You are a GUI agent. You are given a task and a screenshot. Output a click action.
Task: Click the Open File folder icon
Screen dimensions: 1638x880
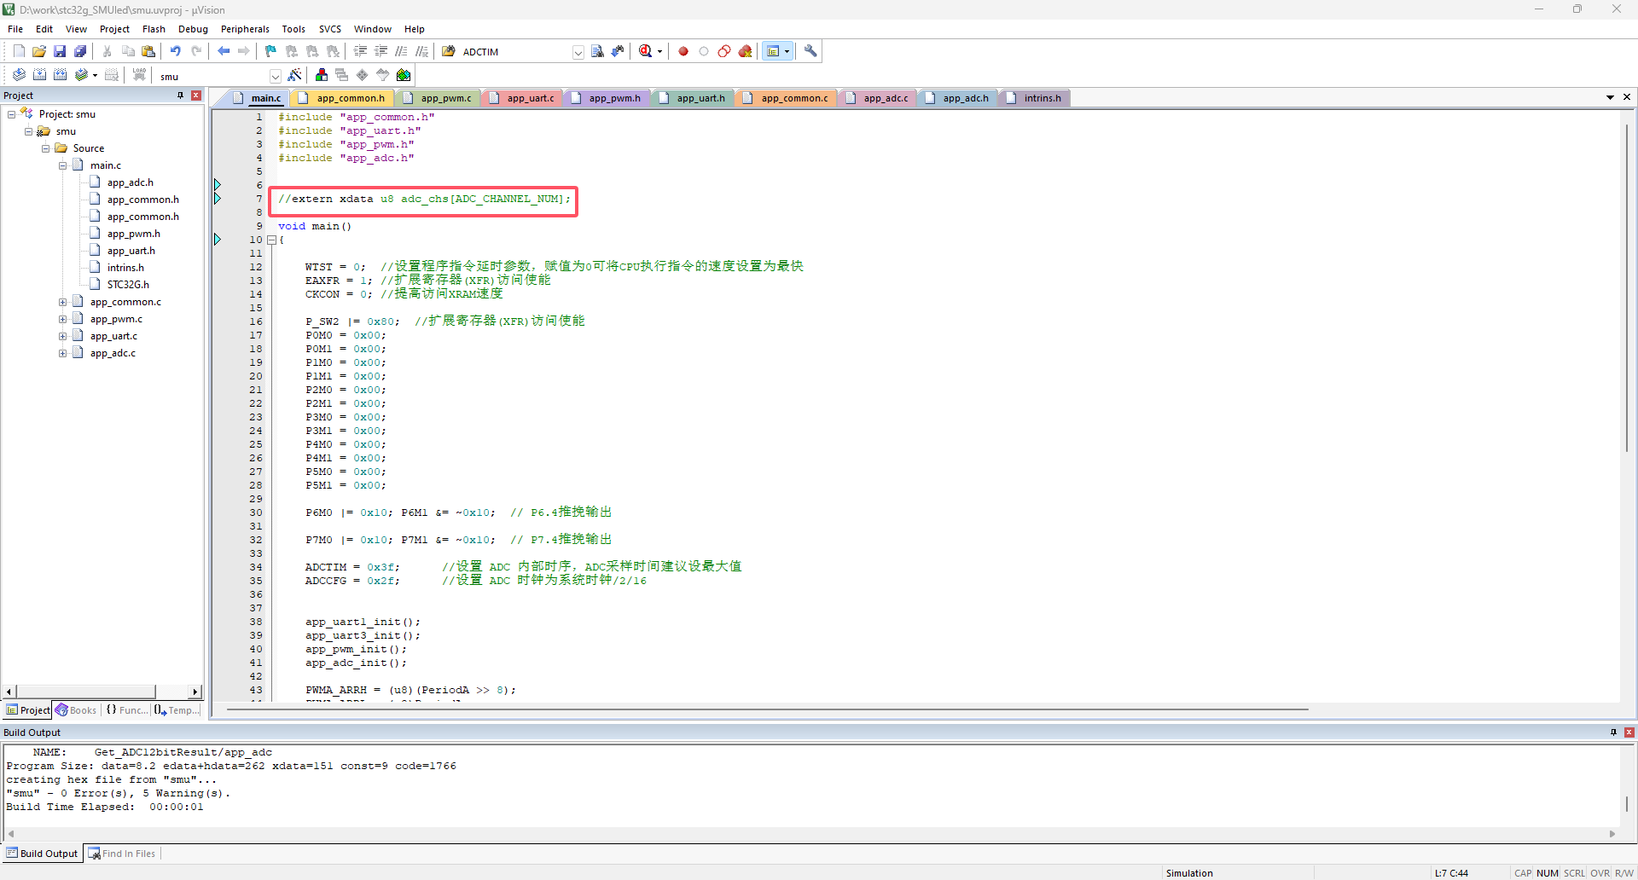[x=39, y=51]
